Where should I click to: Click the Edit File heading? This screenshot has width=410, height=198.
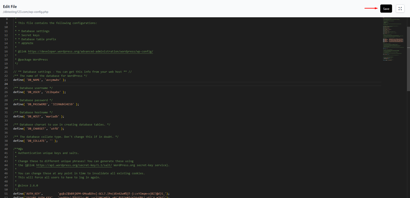10,7
